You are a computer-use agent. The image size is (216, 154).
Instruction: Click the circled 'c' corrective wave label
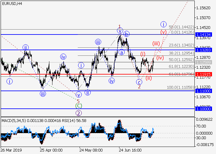pos(139,82)
